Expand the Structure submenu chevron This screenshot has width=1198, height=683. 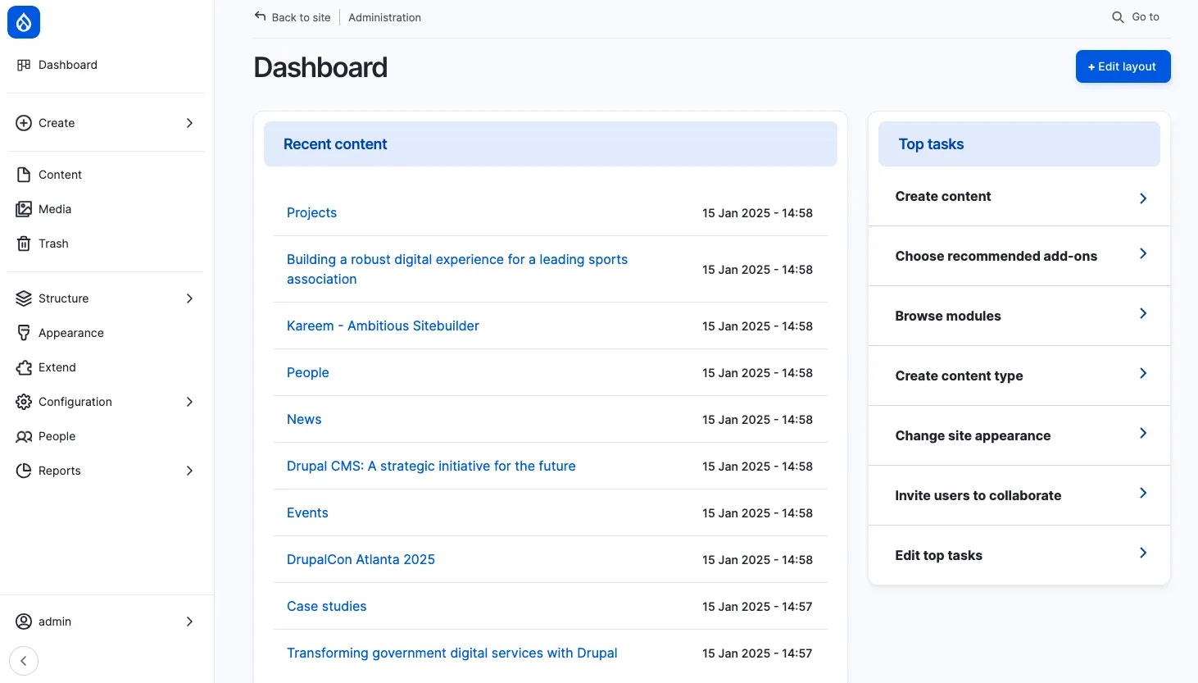pos(189,298)
